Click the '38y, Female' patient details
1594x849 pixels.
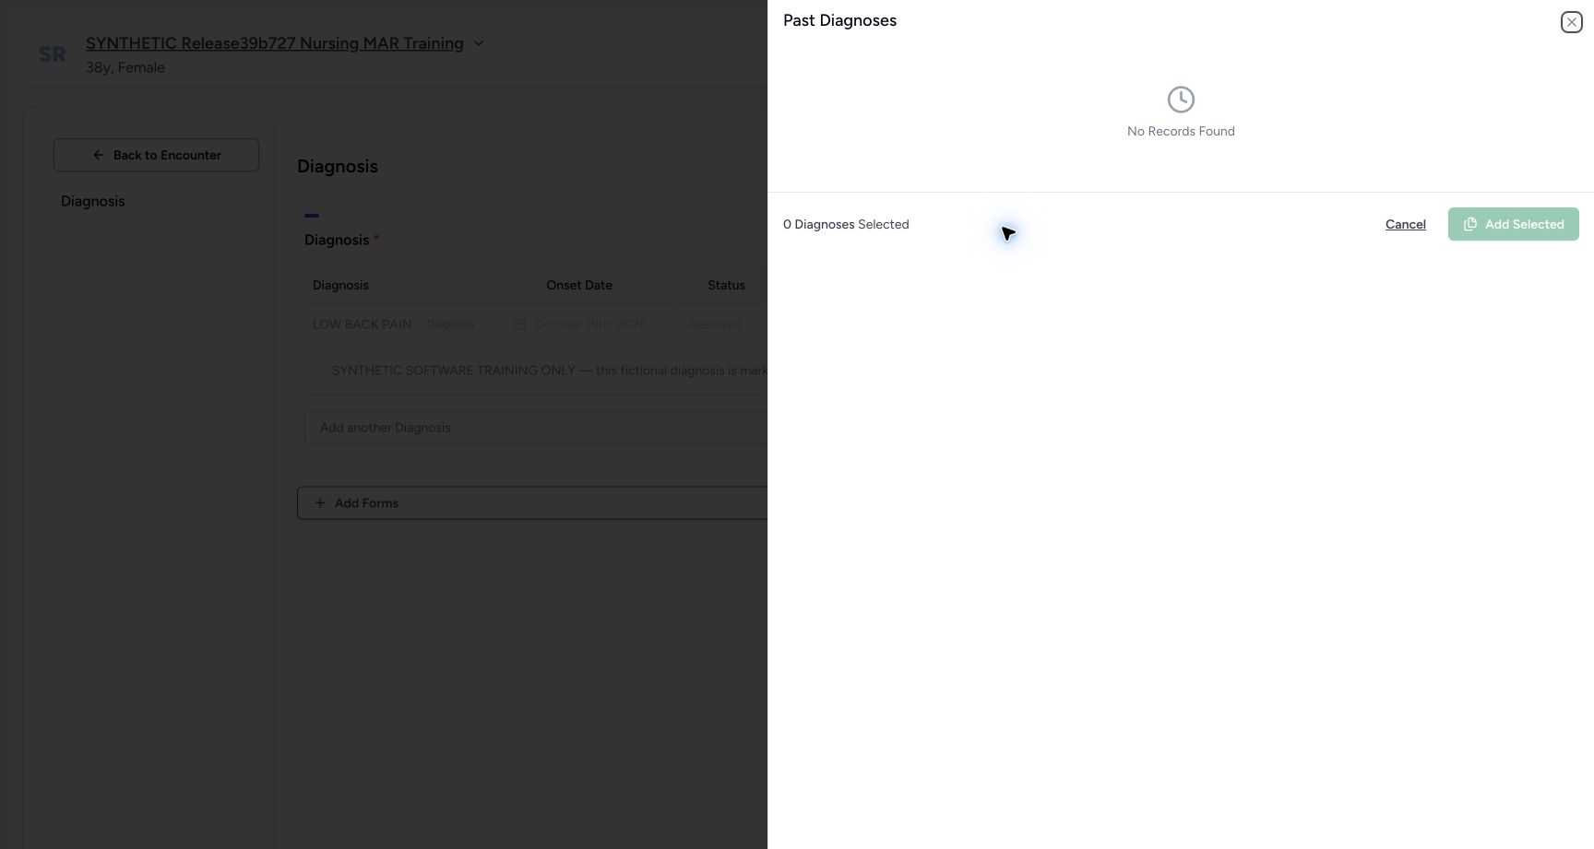coord(125,67)
